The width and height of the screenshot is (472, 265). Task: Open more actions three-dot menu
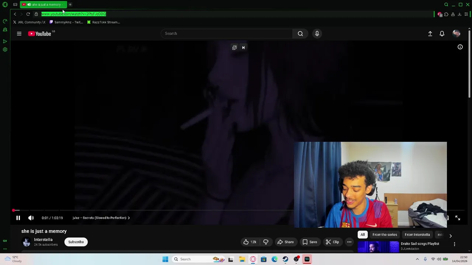coord(349,242)
